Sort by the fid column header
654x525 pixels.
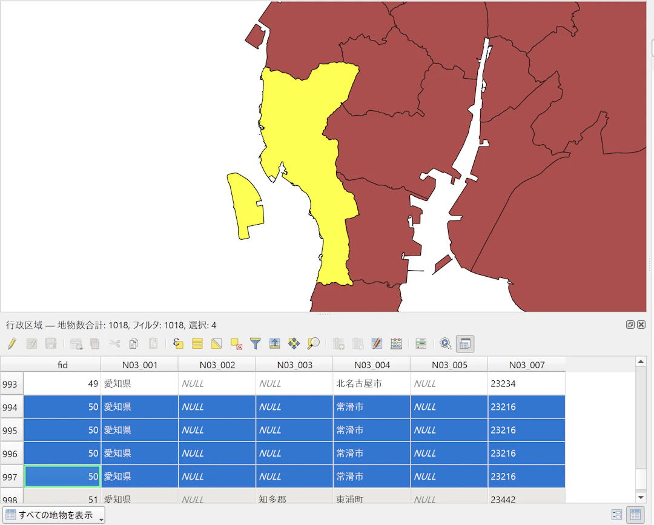(x=62, y=365)
